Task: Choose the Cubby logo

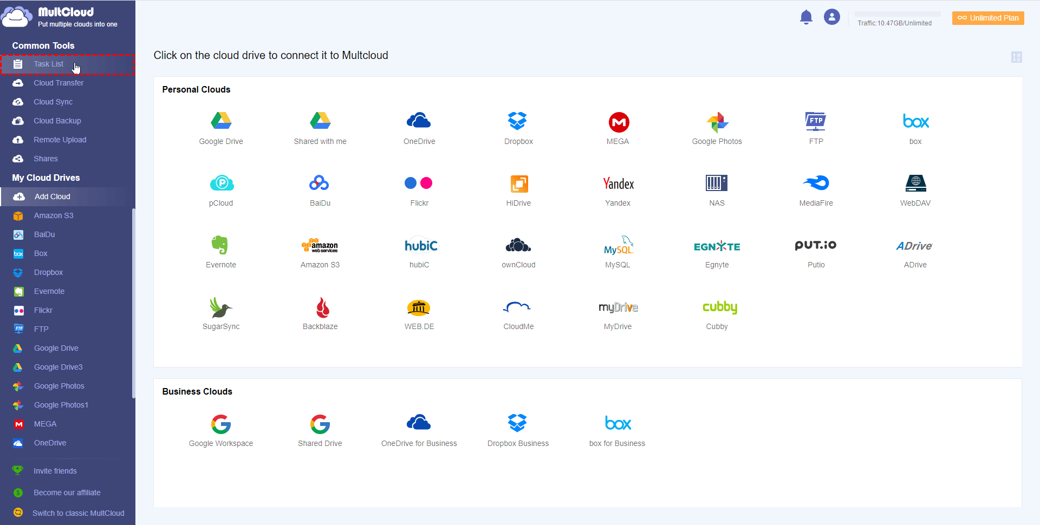Action: click(720, 307)
